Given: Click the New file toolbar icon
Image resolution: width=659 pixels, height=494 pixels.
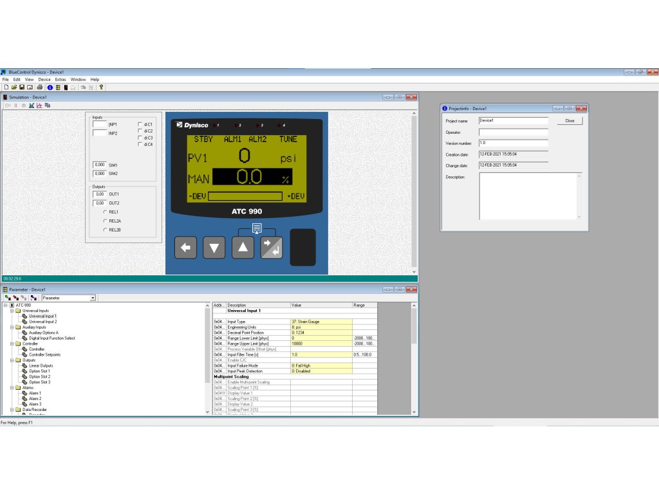Looking at the screenshot, I should pyautogui.click(x=6, y=87).
